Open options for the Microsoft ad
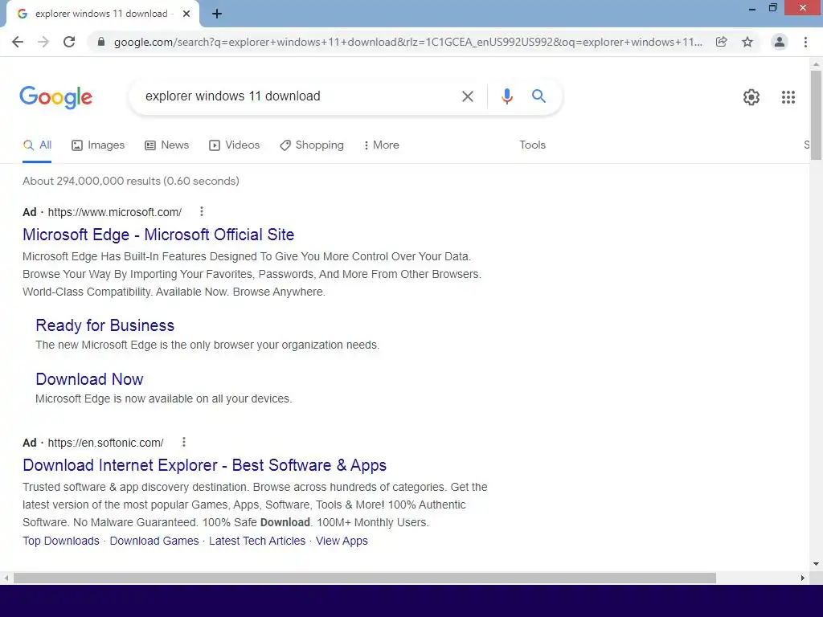The image size is (823, 617). click(202, 211)
